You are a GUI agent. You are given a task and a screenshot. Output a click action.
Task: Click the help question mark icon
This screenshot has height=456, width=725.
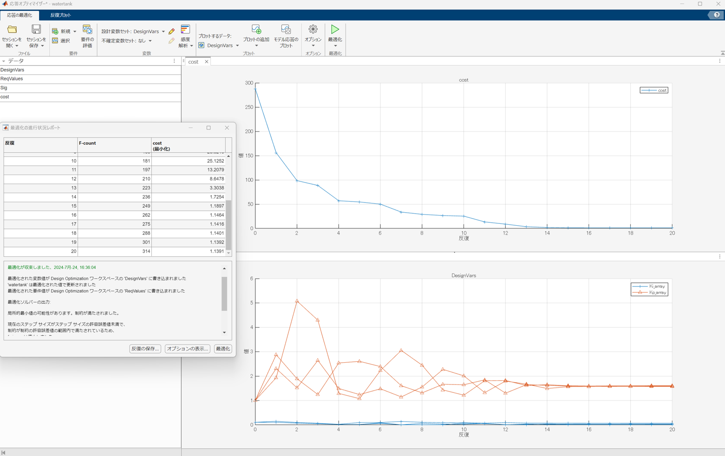click(717, 15)
